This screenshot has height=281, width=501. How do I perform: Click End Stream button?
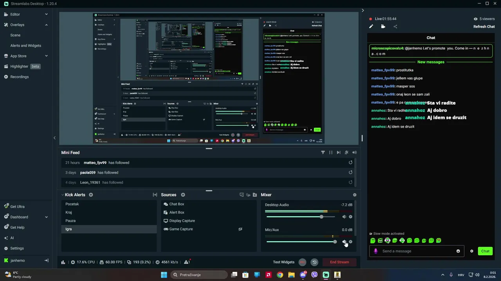[x=339, y=262]
